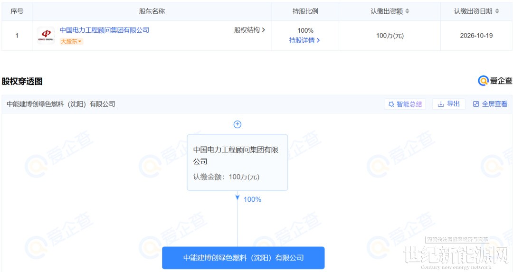
Task: Expand the 大股东 tag dropdown
Action: [71, 41]
